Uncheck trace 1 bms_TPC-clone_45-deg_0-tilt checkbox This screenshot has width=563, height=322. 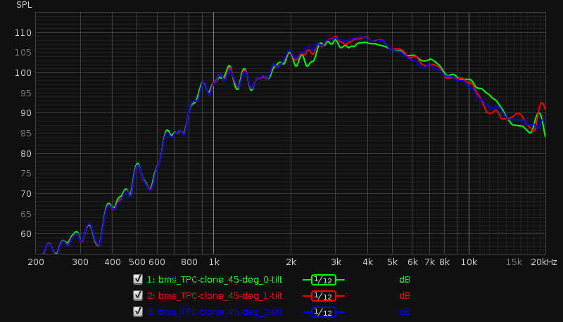pyautogui.click(x=138, y=279)
